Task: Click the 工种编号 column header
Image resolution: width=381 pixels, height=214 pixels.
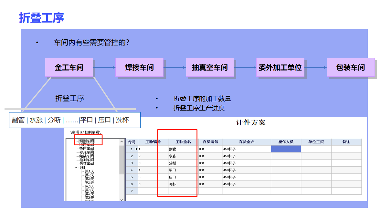Action: click(x=153, y=142)
